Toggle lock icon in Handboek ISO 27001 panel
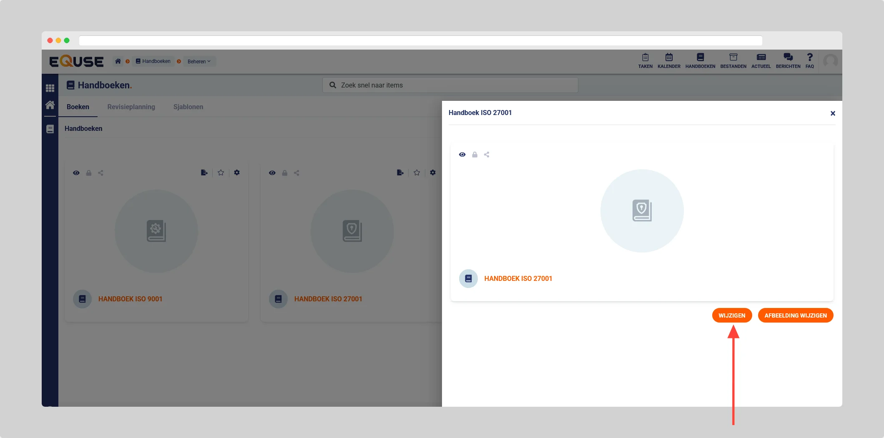Screen dimensions: 884x438 point(475,155)
